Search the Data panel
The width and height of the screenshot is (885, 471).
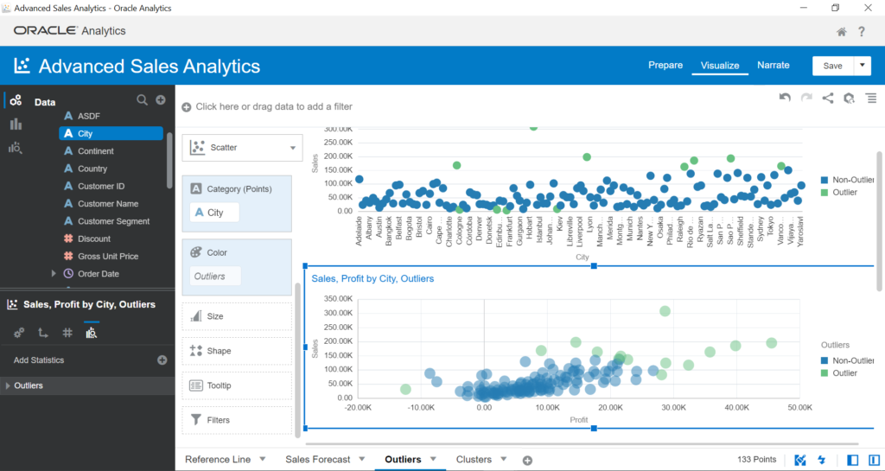coord(143,100)
